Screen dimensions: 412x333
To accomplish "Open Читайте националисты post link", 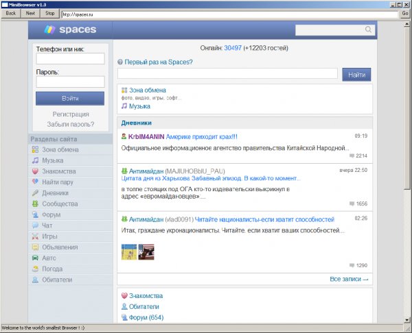I will tap(264, 219).
